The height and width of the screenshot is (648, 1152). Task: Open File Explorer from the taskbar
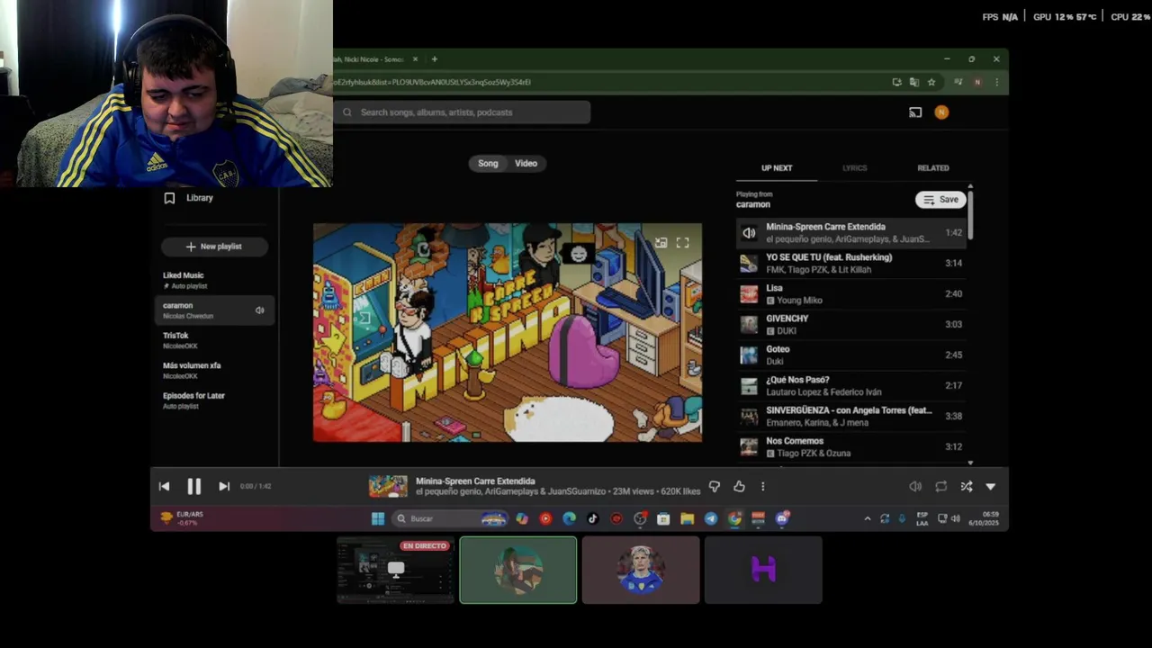pos(687,518)
